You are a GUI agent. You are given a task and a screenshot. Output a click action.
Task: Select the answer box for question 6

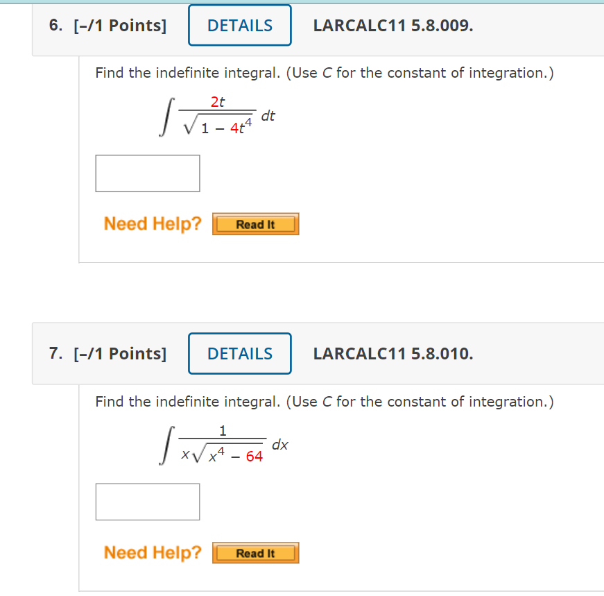pyautogui.click(x=147, y=173)
